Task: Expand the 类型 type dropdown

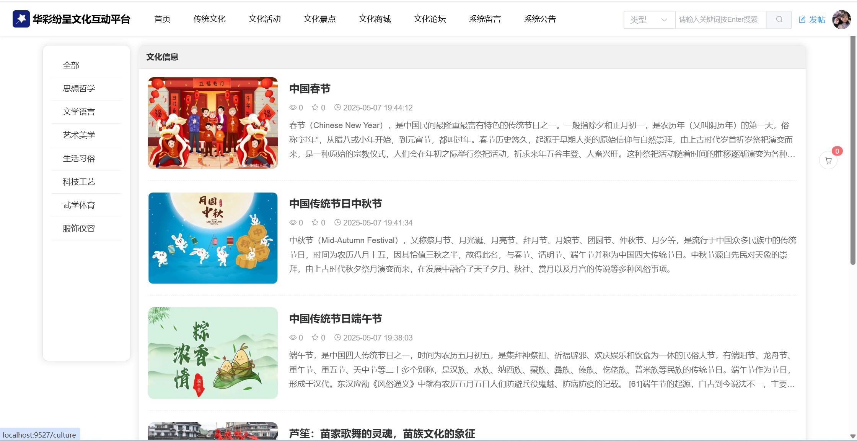Action: tap(643, 19)
